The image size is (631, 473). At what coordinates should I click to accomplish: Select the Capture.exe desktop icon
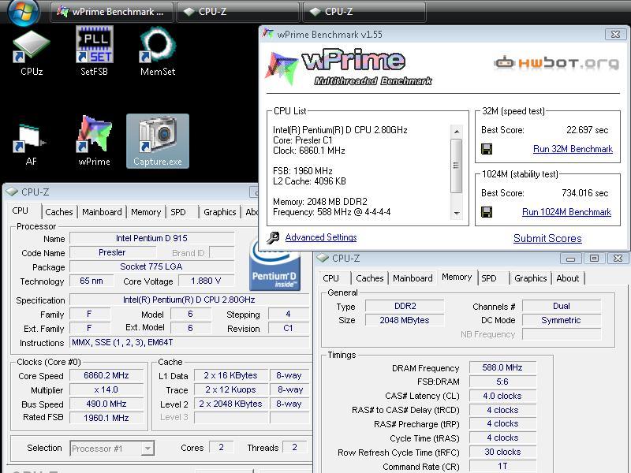(x=157, y=141)
